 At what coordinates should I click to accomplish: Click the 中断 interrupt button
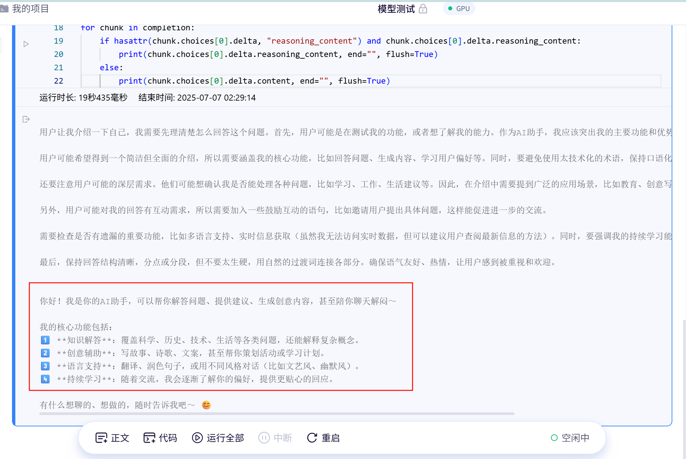(275, 438)
